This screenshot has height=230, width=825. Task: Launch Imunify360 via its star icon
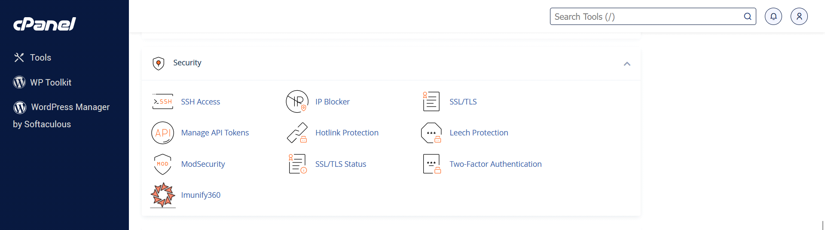tap(163, 195)
